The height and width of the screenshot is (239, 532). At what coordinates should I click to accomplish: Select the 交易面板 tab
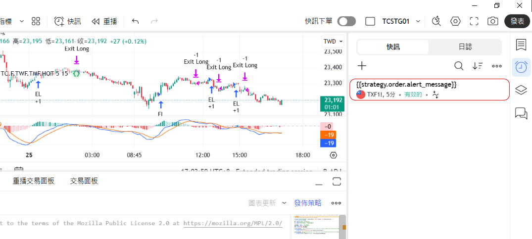(x=84, y=181)
